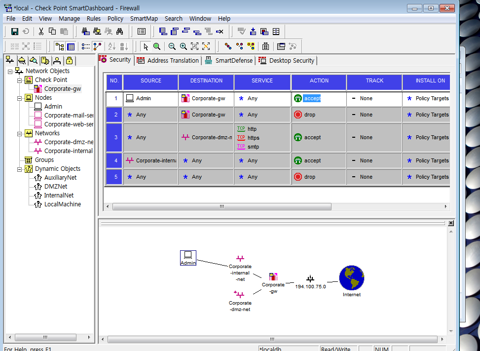Click the Fit to Window SmartMap icon
The image size is (480, 351).
195,46
